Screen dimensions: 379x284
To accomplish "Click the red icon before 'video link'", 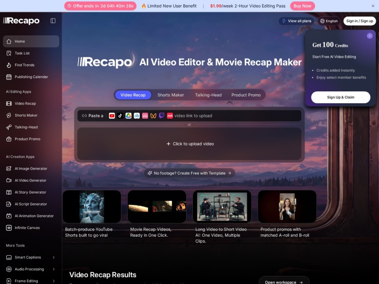I will [170, 115].
